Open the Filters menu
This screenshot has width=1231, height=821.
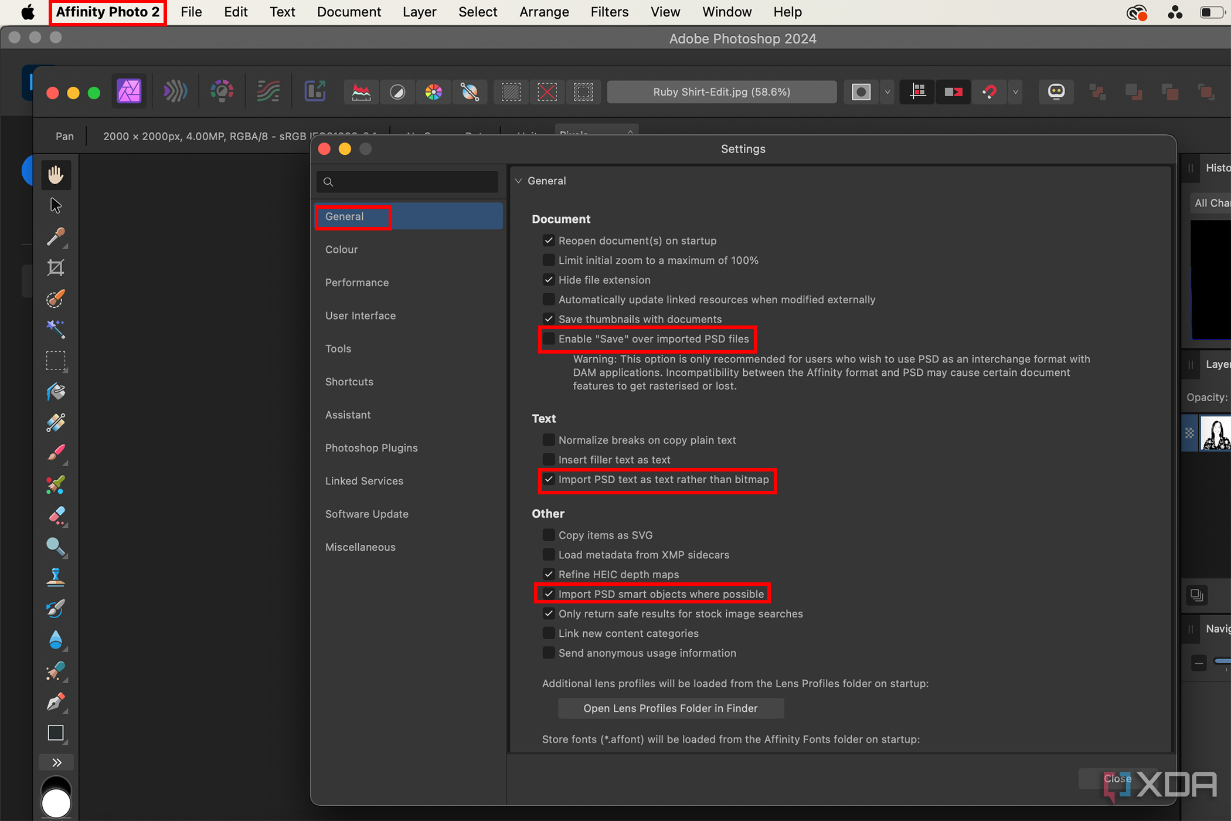(x=609, y=12)
